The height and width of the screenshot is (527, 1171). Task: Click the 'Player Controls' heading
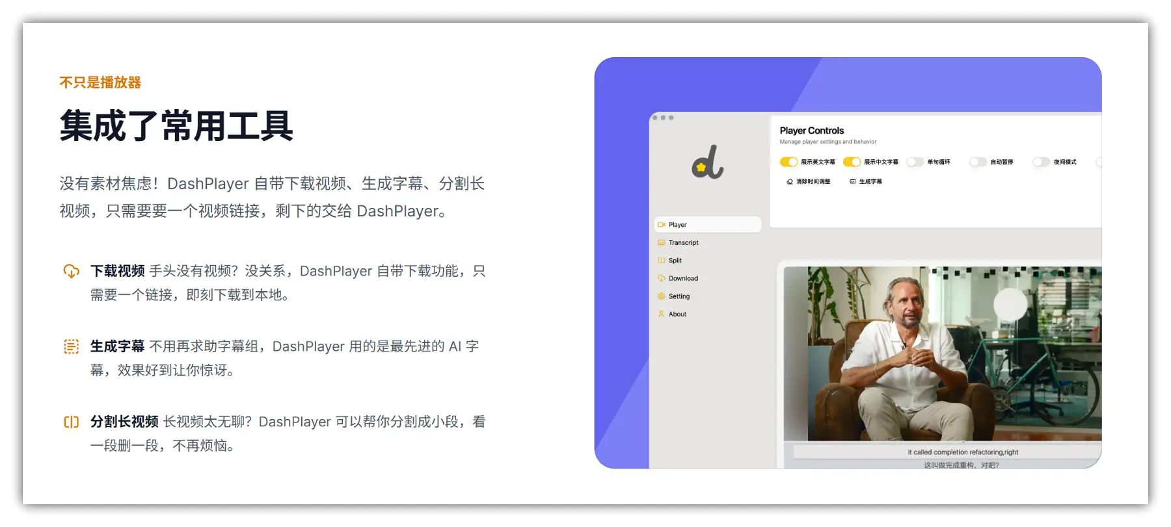(812, 131)
